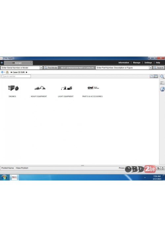
Task: Focus the Serial Number or Model field
Action: tap(20, 68)
